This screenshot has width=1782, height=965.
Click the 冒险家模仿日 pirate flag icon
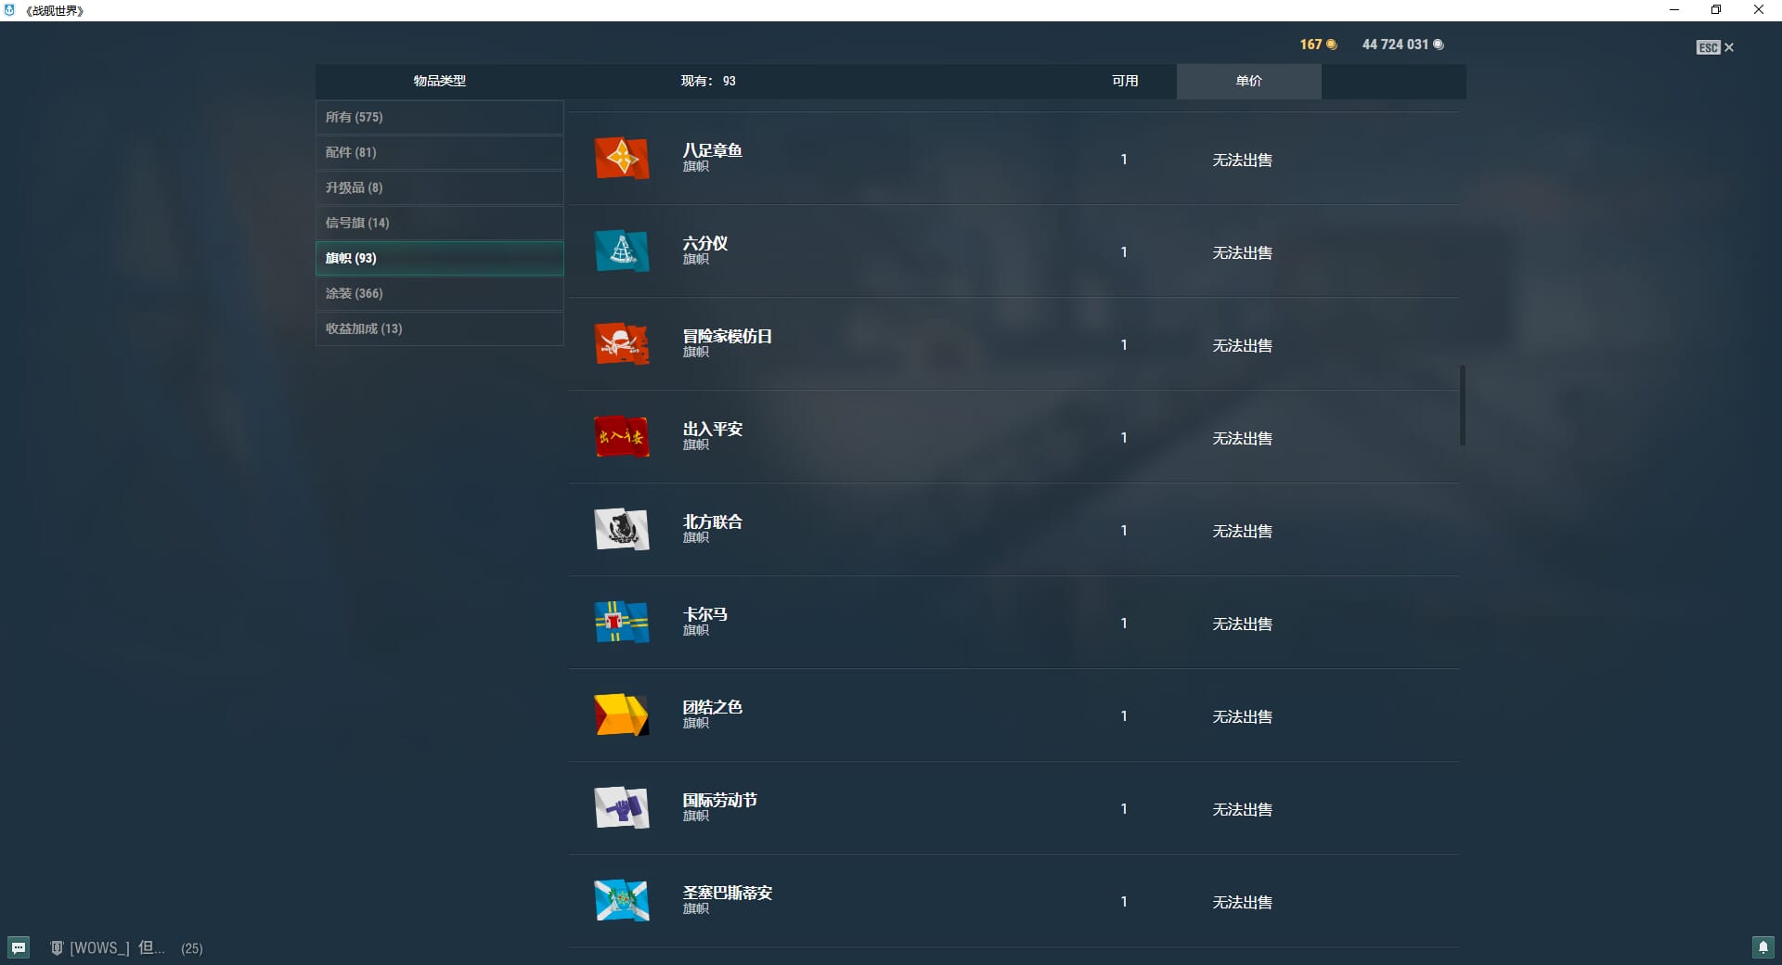click(x=621, y=344)
